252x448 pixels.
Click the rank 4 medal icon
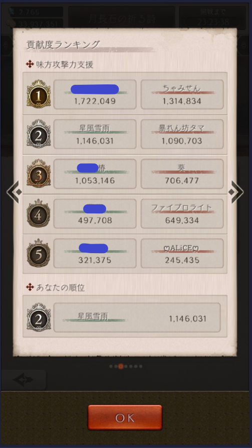39,213
